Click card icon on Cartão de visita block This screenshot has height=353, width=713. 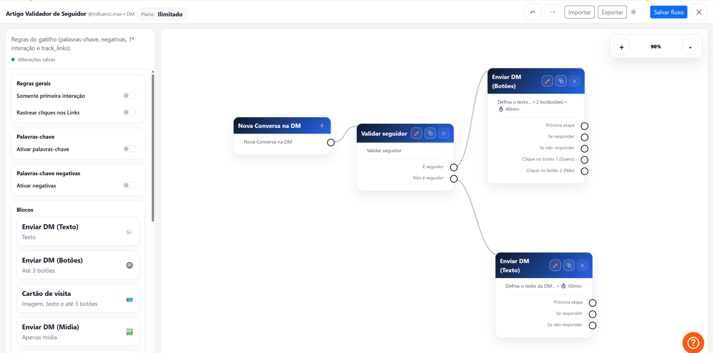click(129, 300)
